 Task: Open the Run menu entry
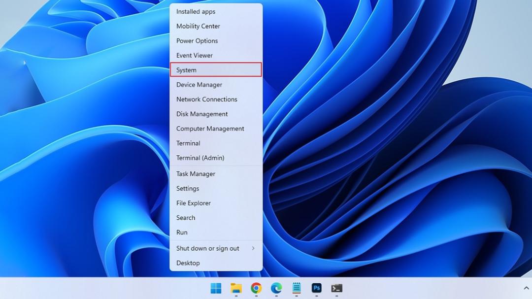pyautogui.click(x=216, y=232)
